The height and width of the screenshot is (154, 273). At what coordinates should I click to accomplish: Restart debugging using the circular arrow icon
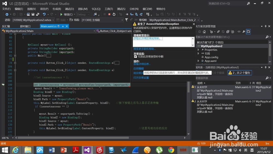114,14
